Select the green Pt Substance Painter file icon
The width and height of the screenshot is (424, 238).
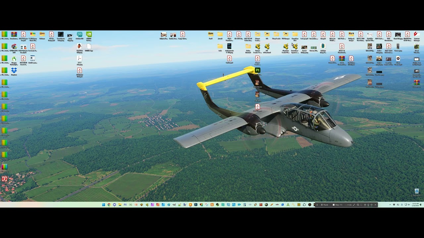pos(257,70)
